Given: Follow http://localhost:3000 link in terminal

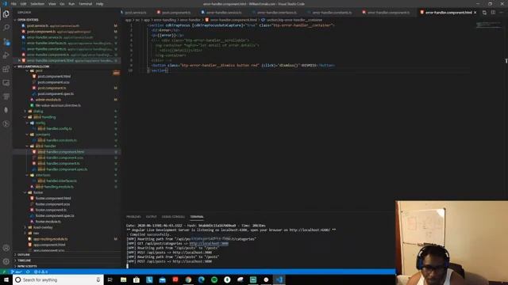Looking at the screenshot, I should [209, 244].
